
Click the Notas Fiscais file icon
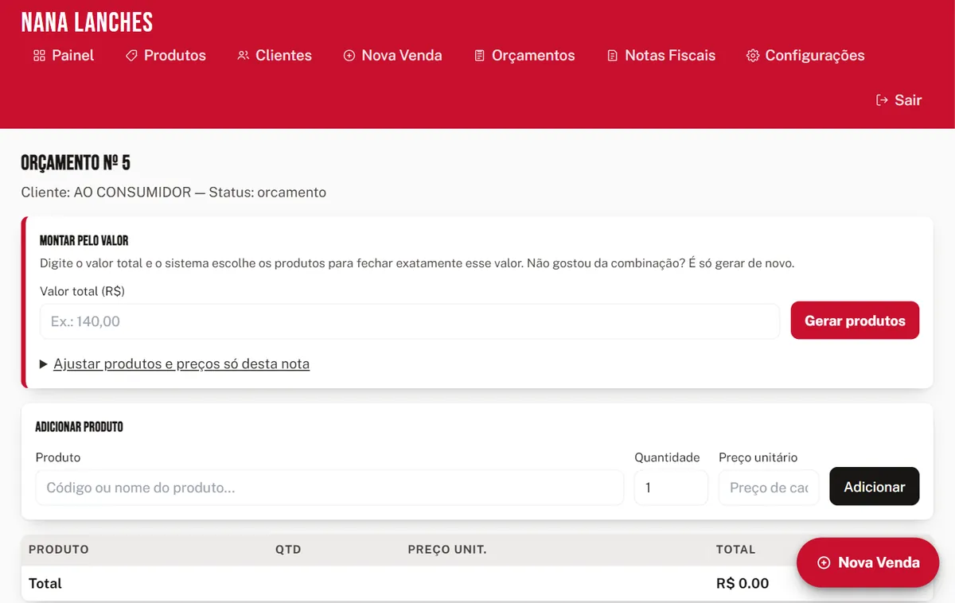(x=612, y=56)
